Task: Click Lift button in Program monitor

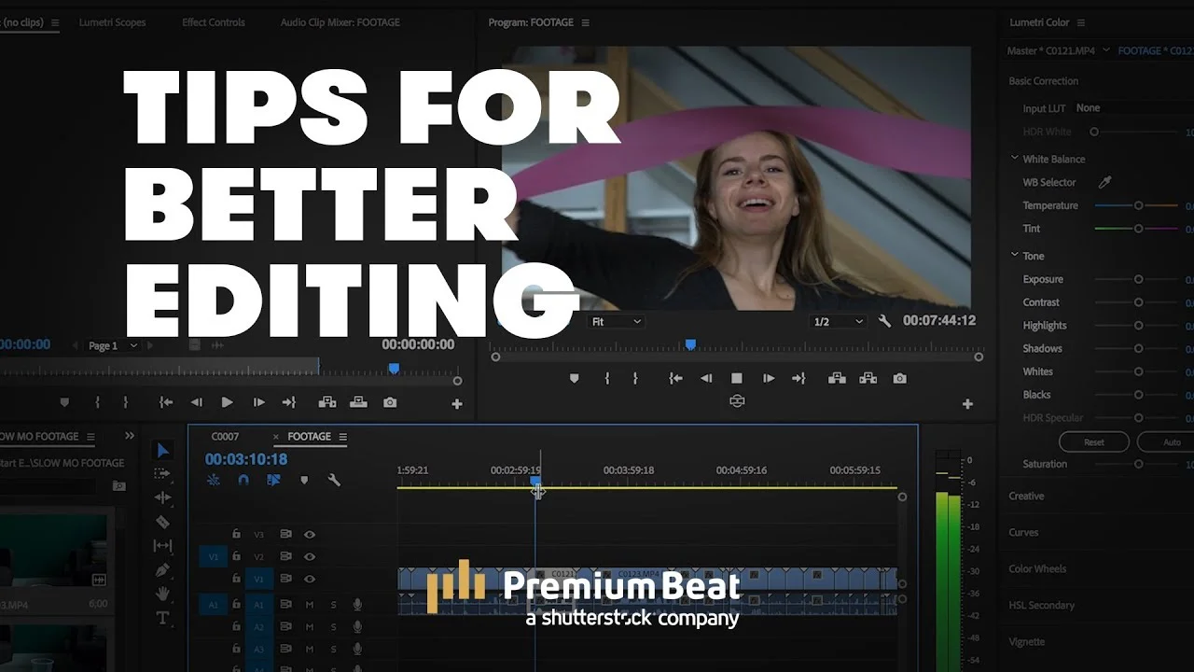Action: (837, 378)
